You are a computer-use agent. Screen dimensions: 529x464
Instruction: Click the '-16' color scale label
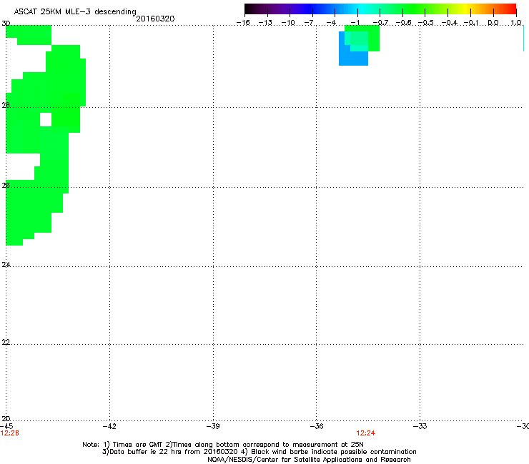click(x=243, y=23)
